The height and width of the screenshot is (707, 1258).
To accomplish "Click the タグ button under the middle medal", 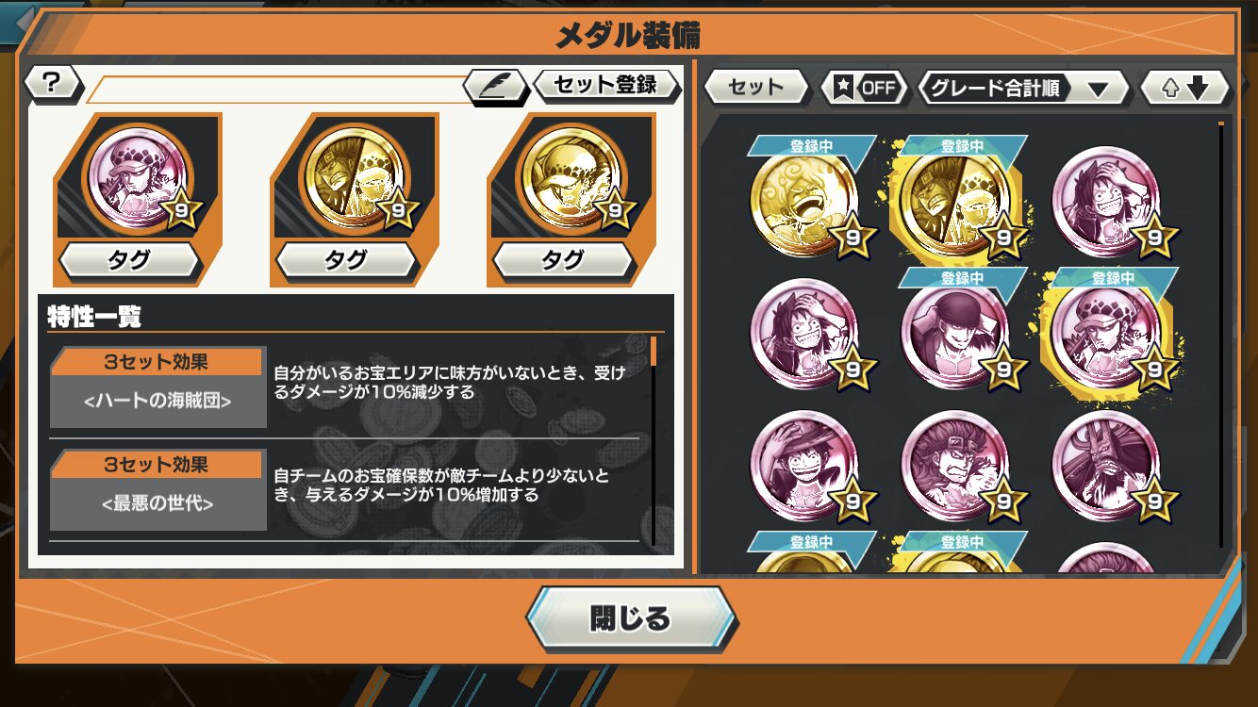I will pyautogui.click(x=345, y=260).
